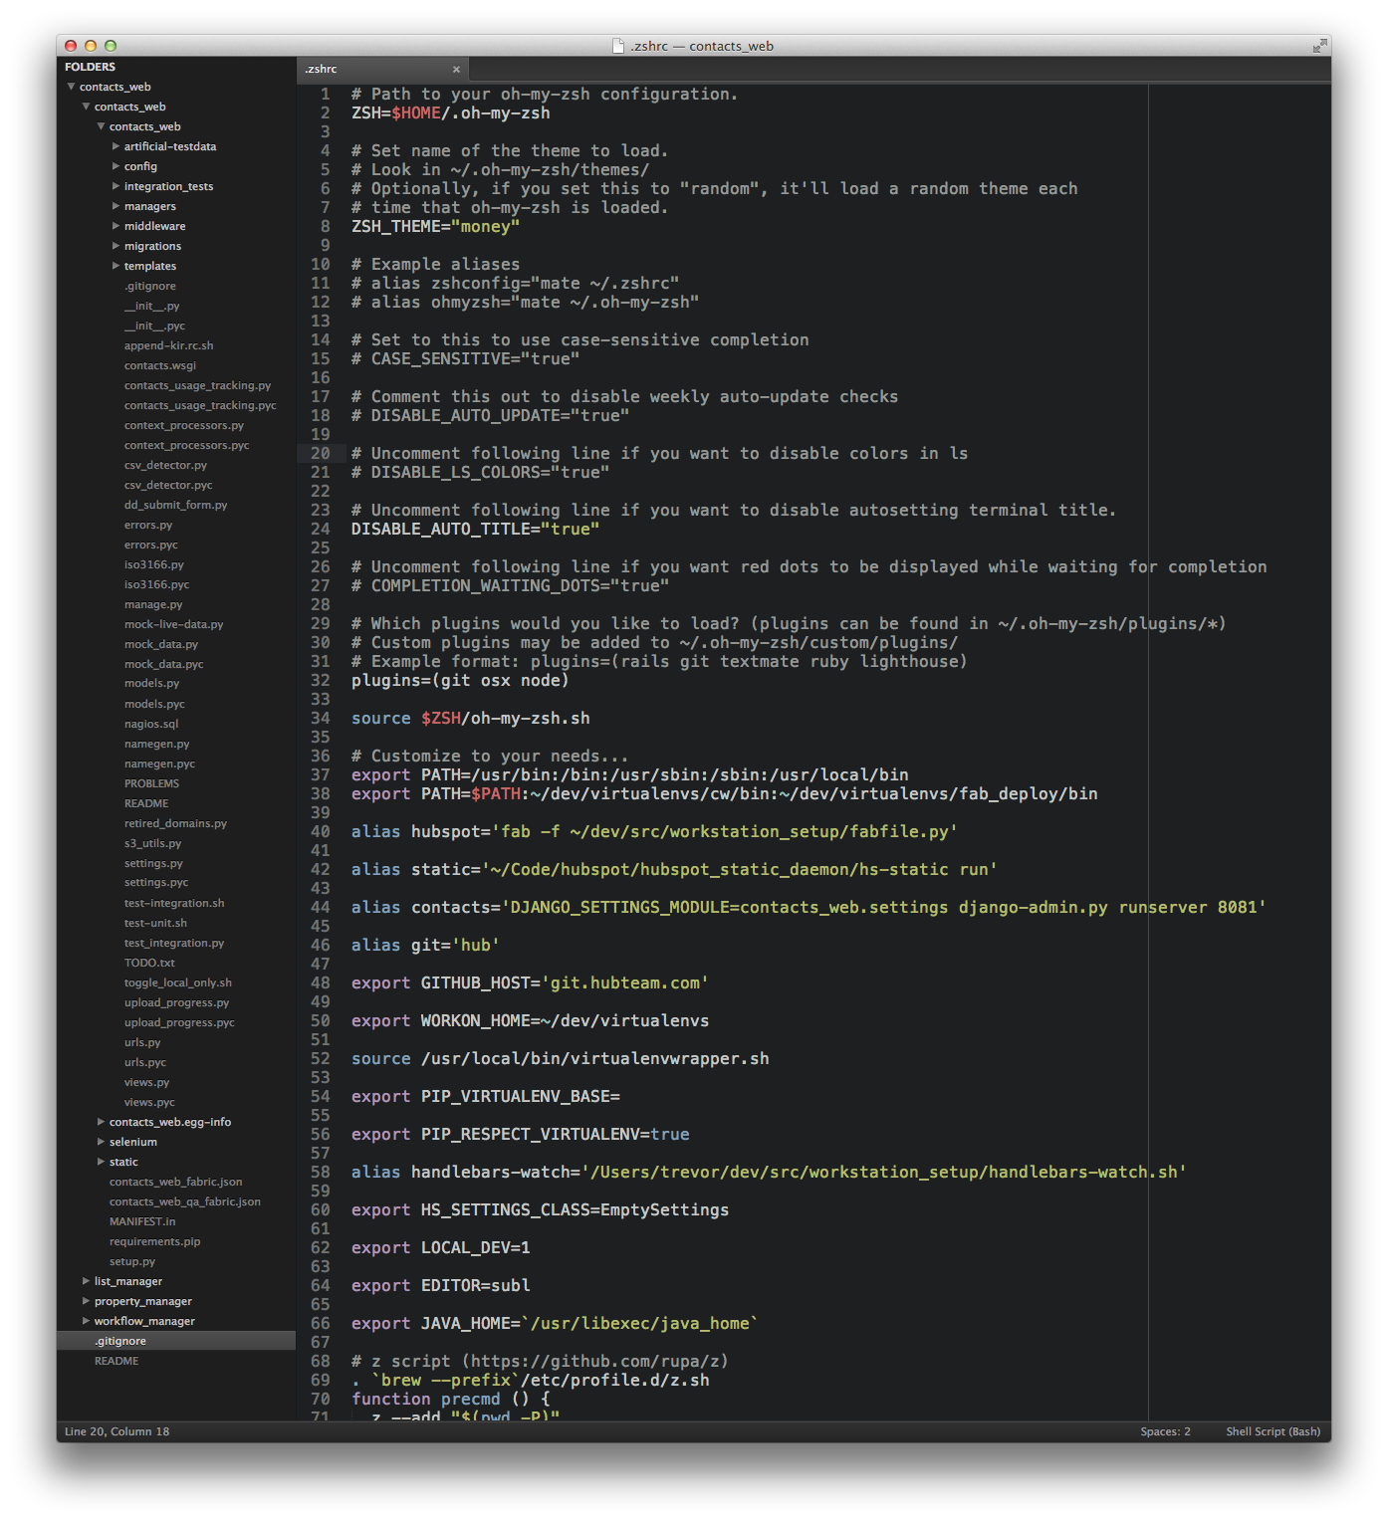Change syntax via Shell Script (Bash) label
The image size is (1388, 1521).
[1272, 1431]
